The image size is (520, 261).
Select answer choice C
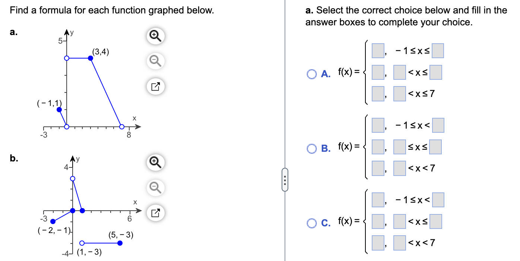(312, 221)
